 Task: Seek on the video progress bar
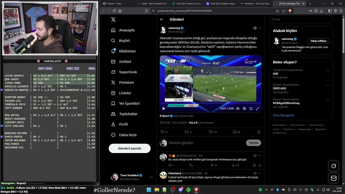pos(211,103)
